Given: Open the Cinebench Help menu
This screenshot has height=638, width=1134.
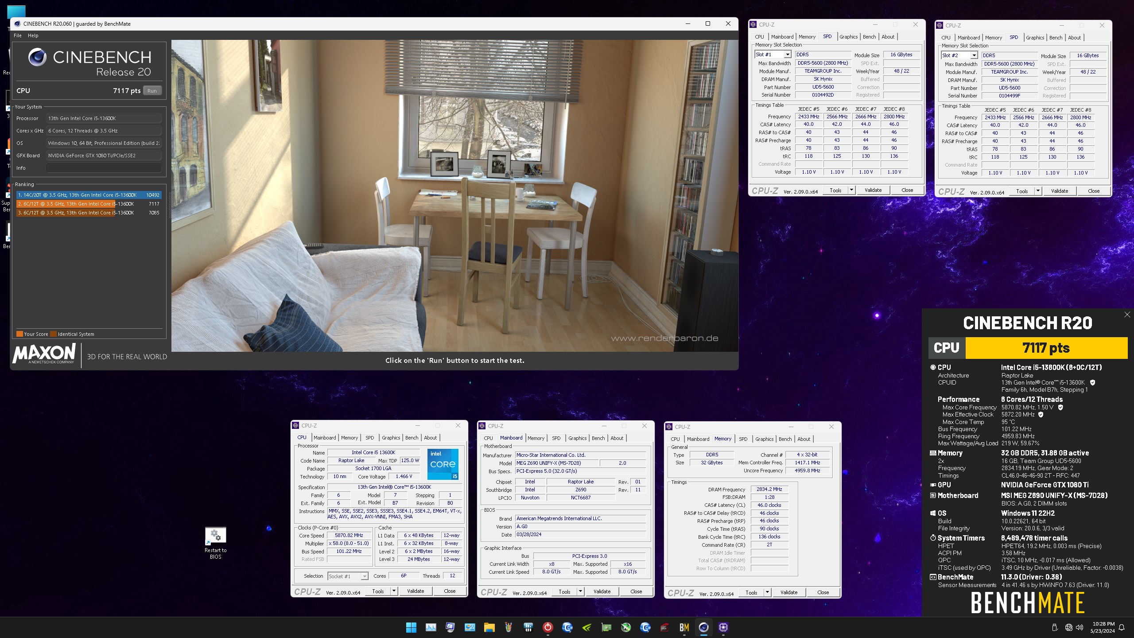Looking at the screenshot, I should 33,35.
